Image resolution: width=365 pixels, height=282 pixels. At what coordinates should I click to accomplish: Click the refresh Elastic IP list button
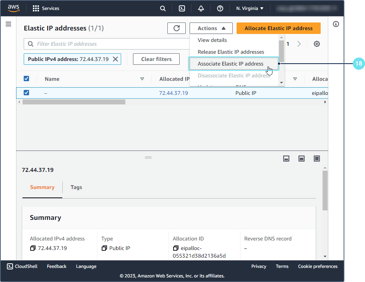177,28
